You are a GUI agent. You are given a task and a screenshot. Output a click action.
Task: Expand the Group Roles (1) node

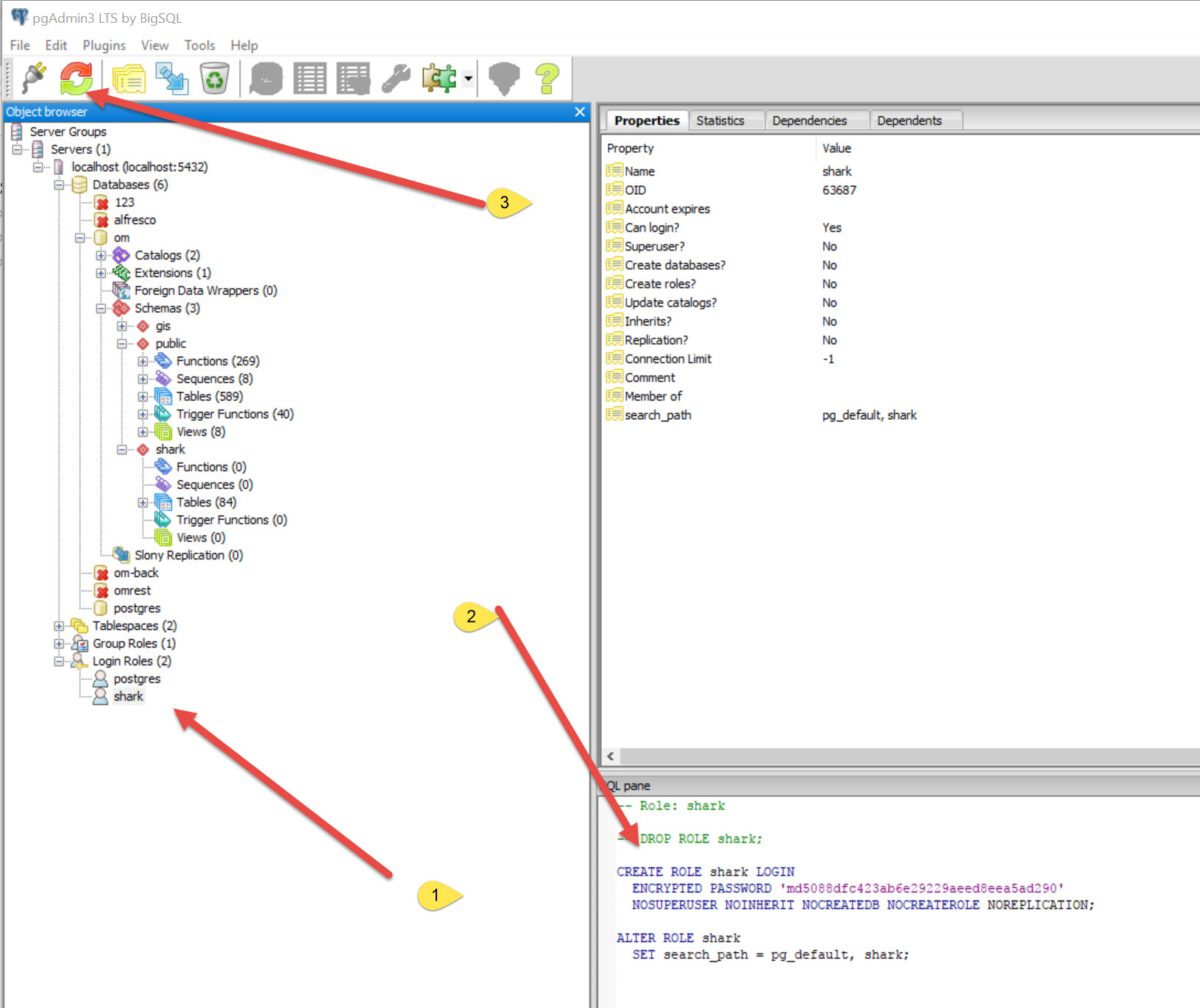[x=59, y=644]
